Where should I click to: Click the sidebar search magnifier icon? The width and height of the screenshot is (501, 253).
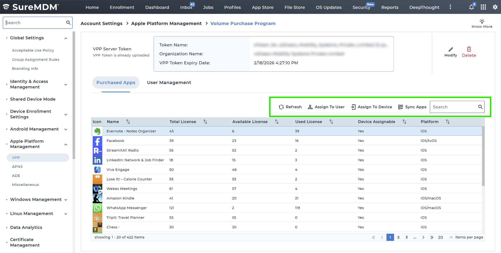click(68, 23)
